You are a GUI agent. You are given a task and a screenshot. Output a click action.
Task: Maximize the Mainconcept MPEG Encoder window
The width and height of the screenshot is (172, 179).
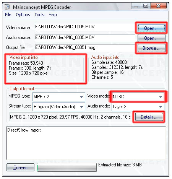[x=146, y=6]
